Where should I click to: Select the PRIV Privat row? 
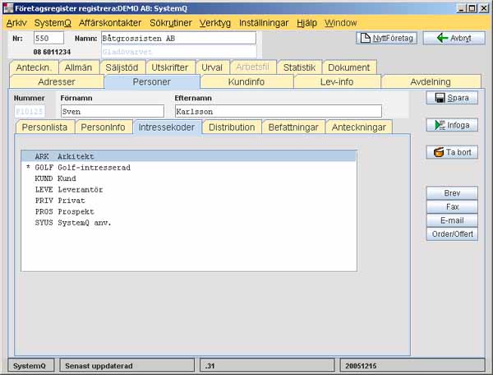coord(189,201)
